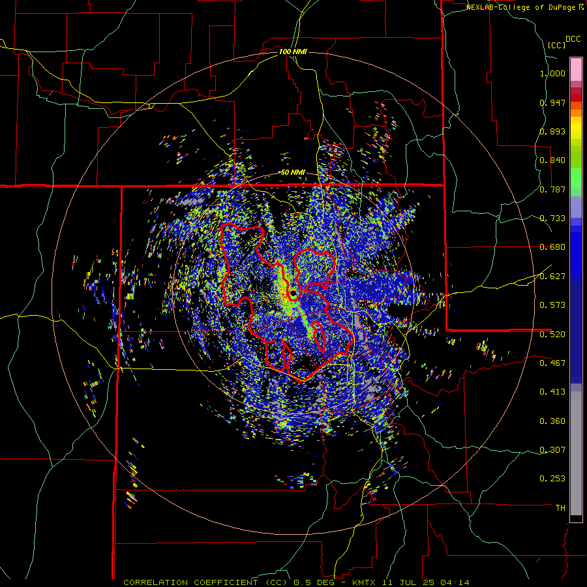Click the 0.253 color scale label
The height and width of the screenshot is (587, 587).
click(x=552, y=479)
